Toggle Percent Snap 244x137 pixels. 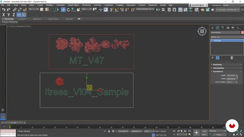click(x=122, y=10)
